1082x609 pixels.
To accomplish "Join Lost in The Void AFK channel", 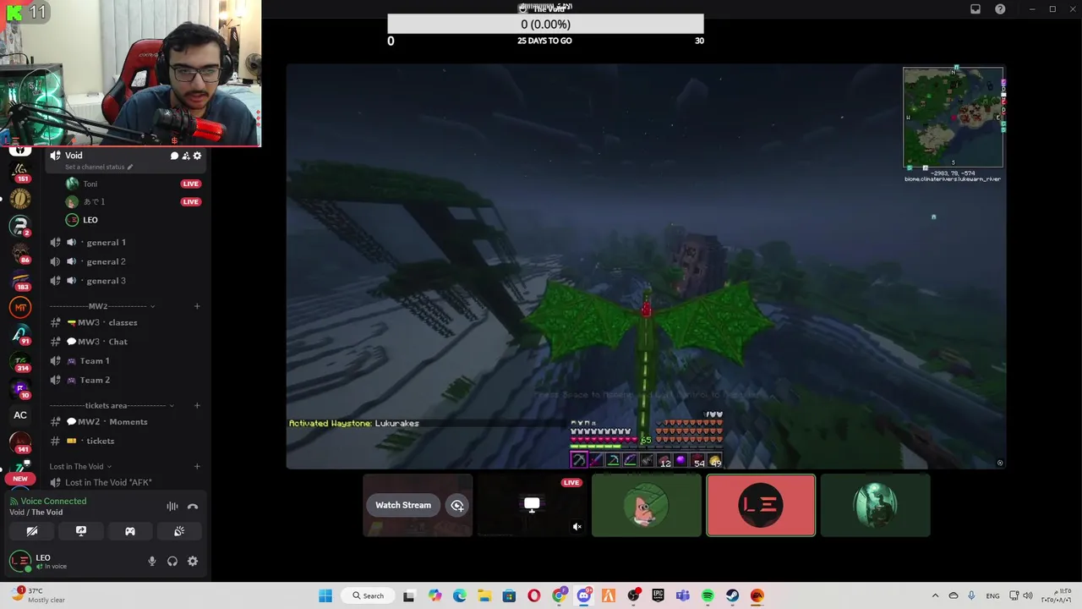I will point(125,482).
